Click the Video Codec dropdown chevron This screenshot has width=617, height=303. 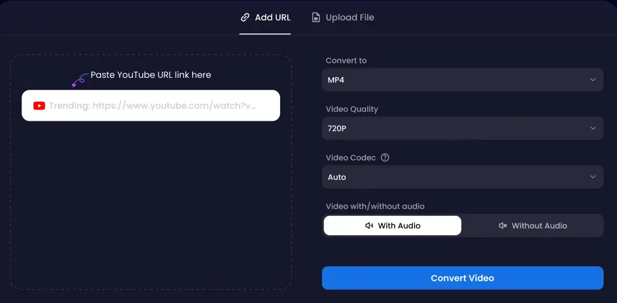[x=592, y=177]
